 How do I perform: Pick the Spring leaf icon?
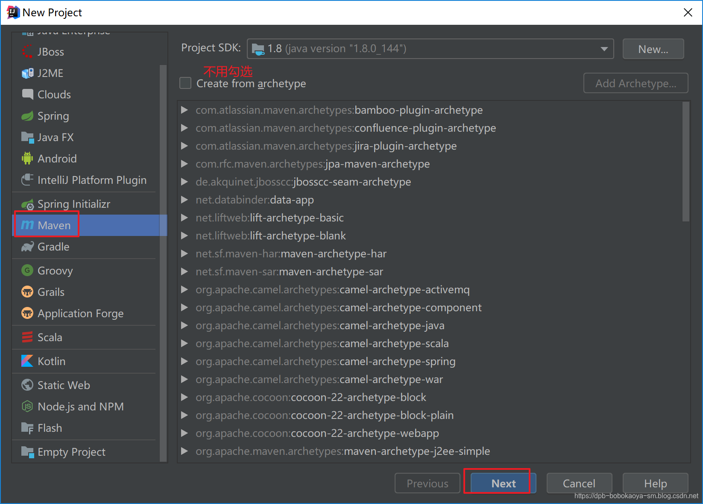[x=27, y=116]
